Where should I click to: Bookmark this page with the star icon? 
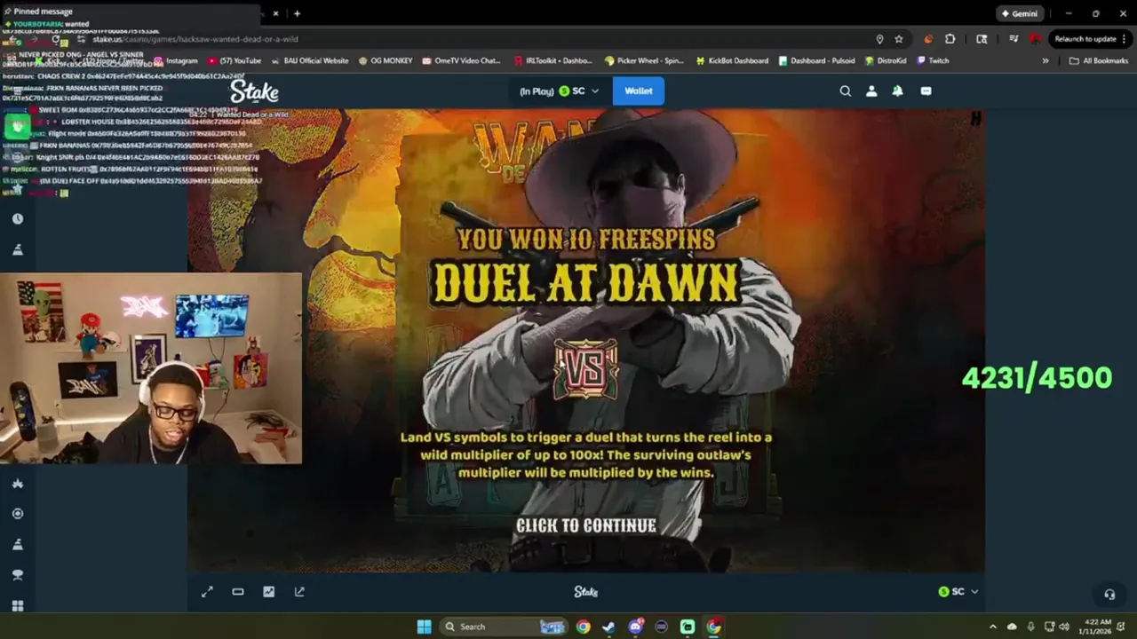coord(899,39)
